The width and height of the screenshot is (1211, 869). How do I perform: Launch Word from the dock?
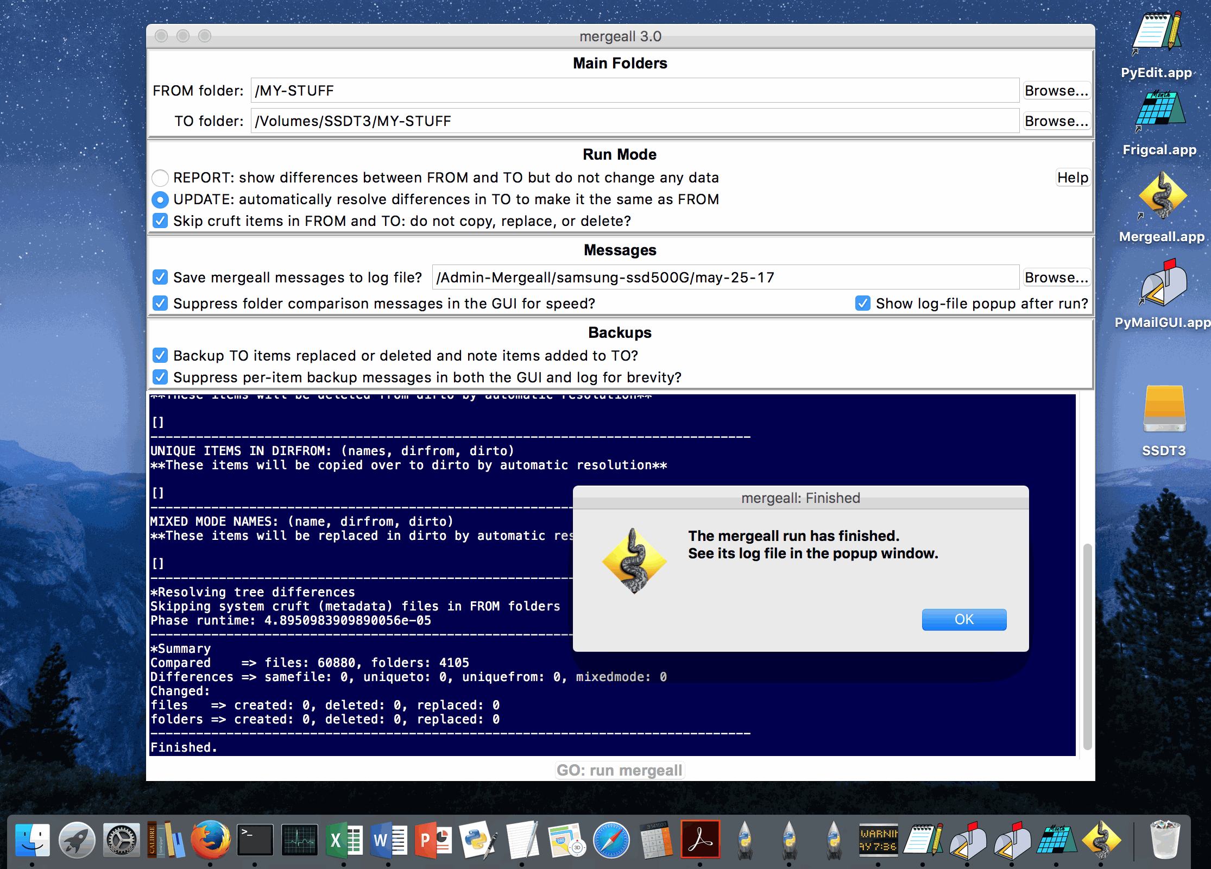pos(388,840)
